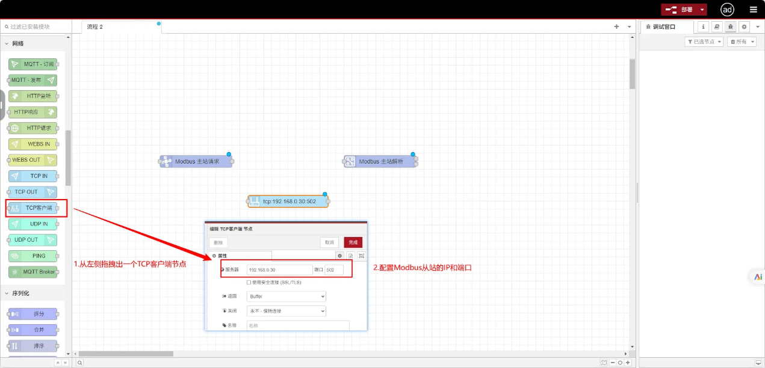Enable the SSL/TLS secure connection checkbox

pos(249,282)
